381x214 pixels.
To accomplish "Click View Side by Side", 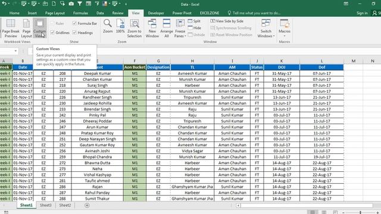I will 227,21.
